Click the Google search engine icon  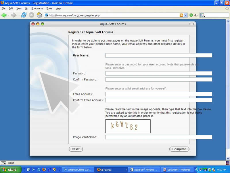203,15
